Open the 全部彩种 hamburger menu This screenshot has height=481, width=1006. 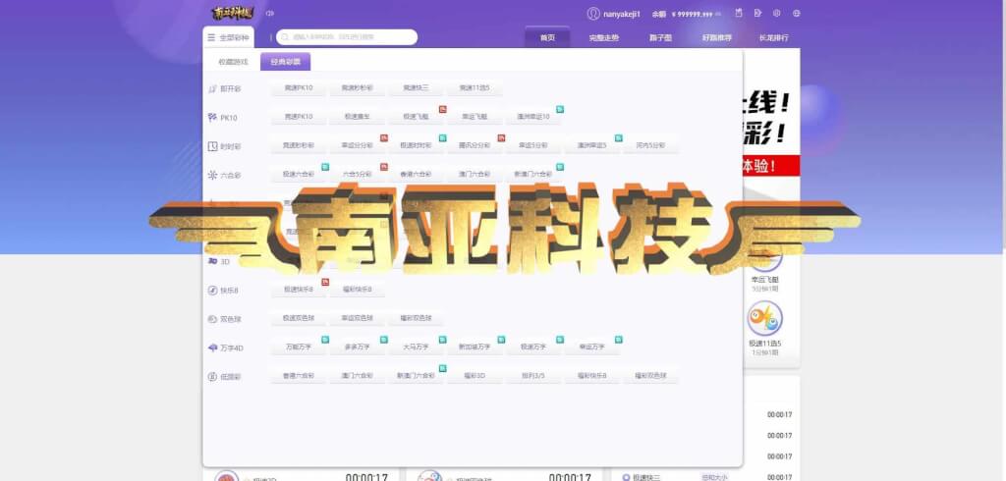[228, 38]
